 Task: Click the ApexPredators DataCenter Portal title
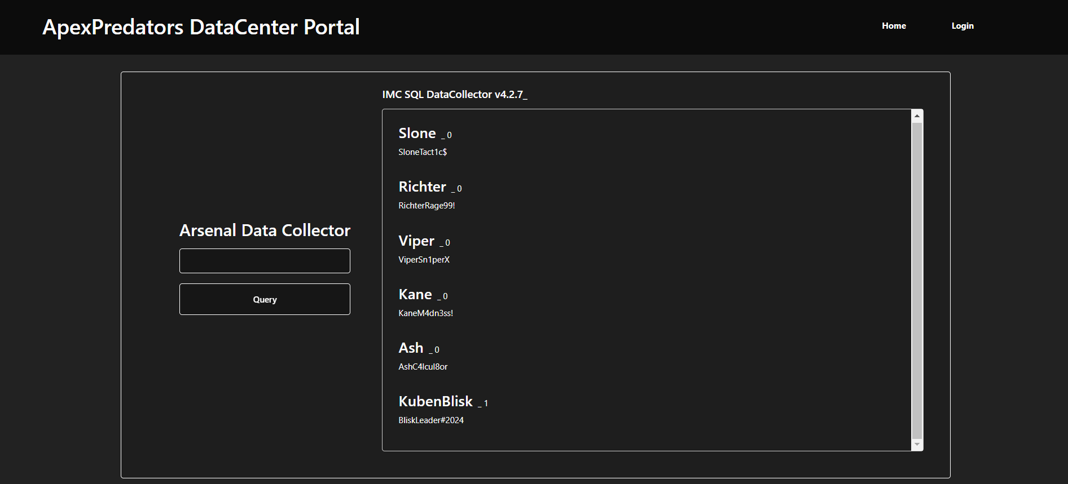(201, 27)
